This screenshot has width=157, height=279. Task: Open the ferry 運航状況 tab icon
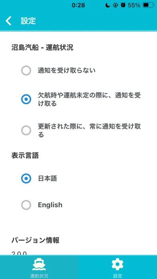click(x=39, y=265)
